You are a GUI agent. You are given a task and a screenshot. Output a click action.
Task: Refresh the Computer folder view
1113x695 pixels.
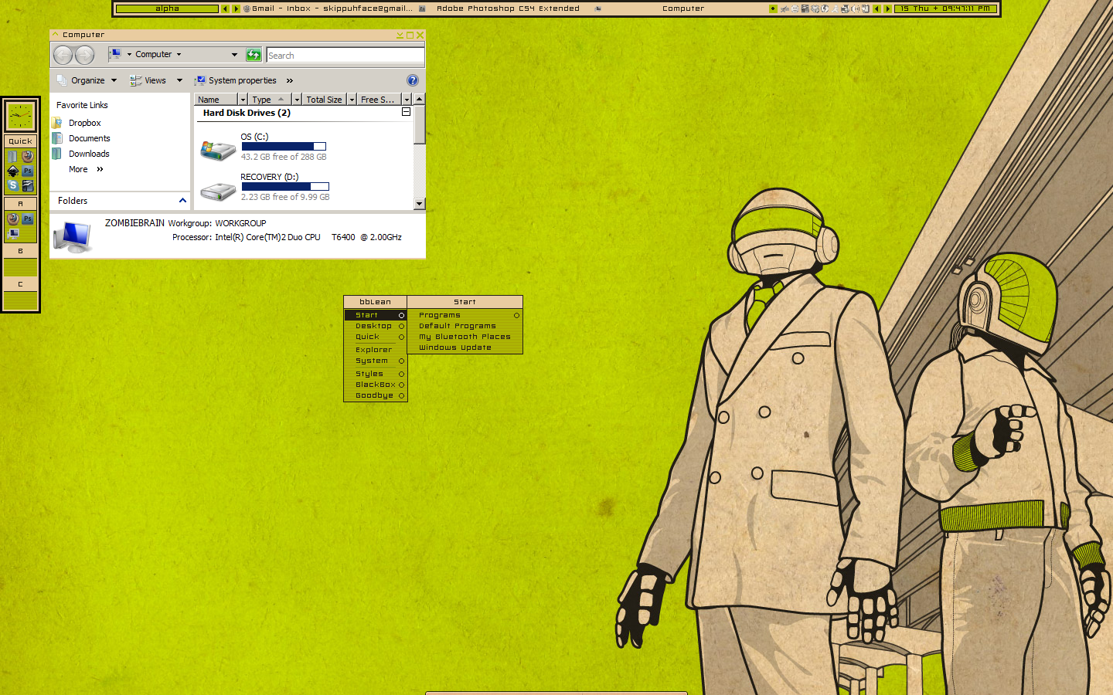pos(254,55)
